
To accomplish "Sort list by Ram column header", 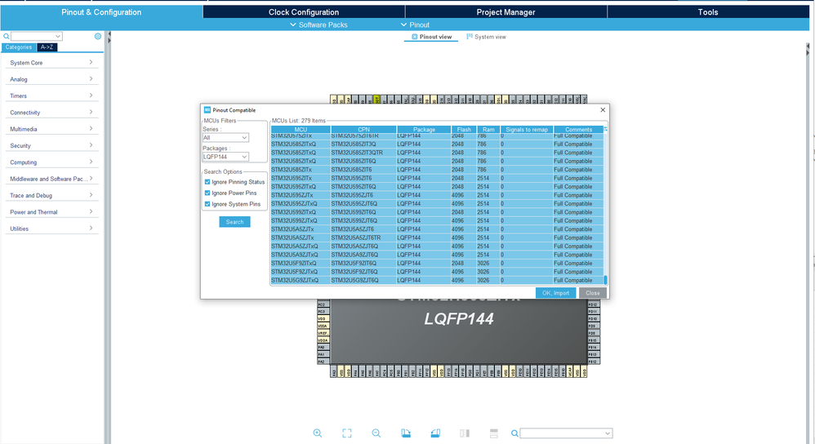I will (488, 129).
